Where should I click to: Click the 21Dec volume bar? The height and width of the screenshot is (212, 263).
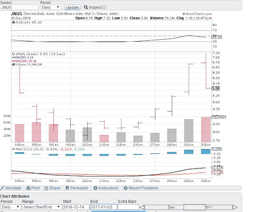[x=104, y=139]
